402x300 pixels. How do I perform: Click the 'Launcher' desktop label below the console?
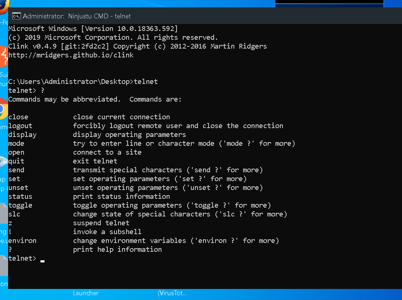point(86,293)
